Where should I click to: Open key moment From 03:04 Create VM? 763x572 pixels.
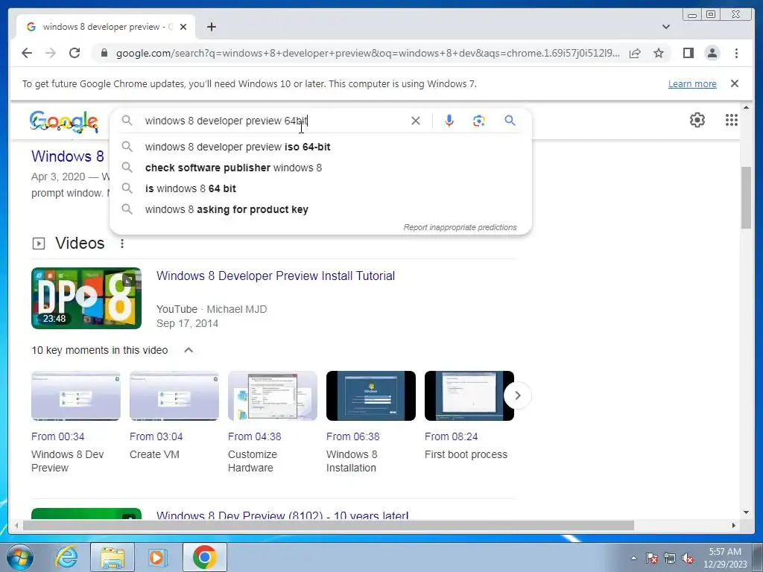click(174, 396)
